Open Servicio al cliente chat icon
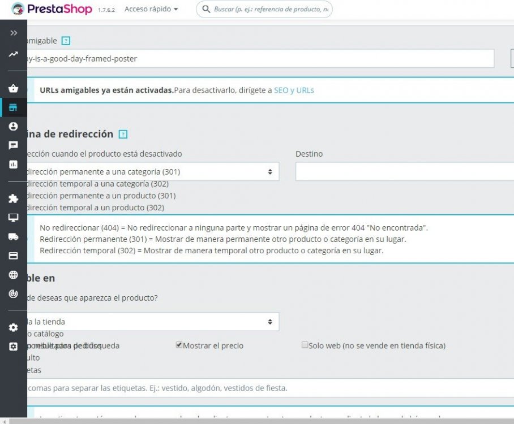This screenshot has height=424, width=514. 13,145
